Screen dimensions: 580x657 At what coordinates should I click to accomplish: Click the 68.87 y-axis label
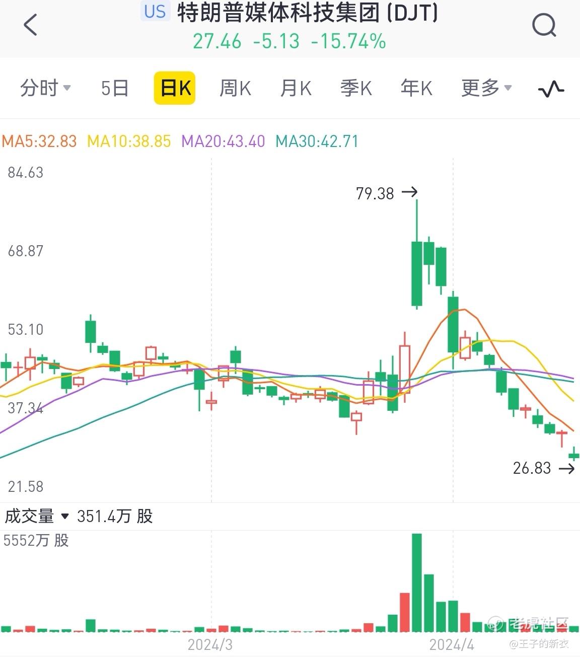coord(26,251)
